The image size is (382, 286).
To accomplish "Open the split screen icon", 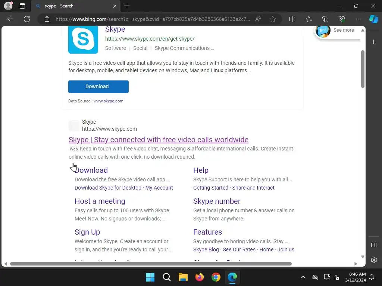I will pyautogui.click(x=292, y=19).
